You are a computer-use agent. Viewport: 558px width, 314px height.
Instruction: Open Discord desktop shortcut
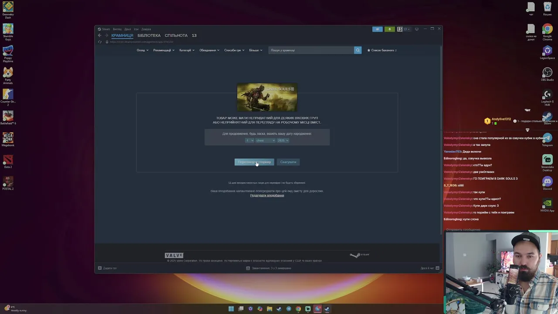point(547,183)
